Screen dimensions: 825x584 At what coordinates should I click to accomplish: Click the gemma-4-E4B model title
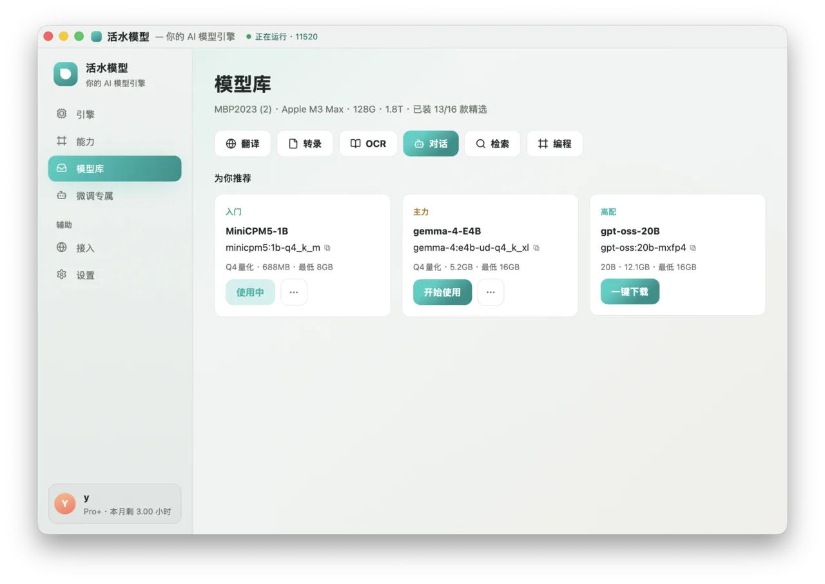[447, 231]
